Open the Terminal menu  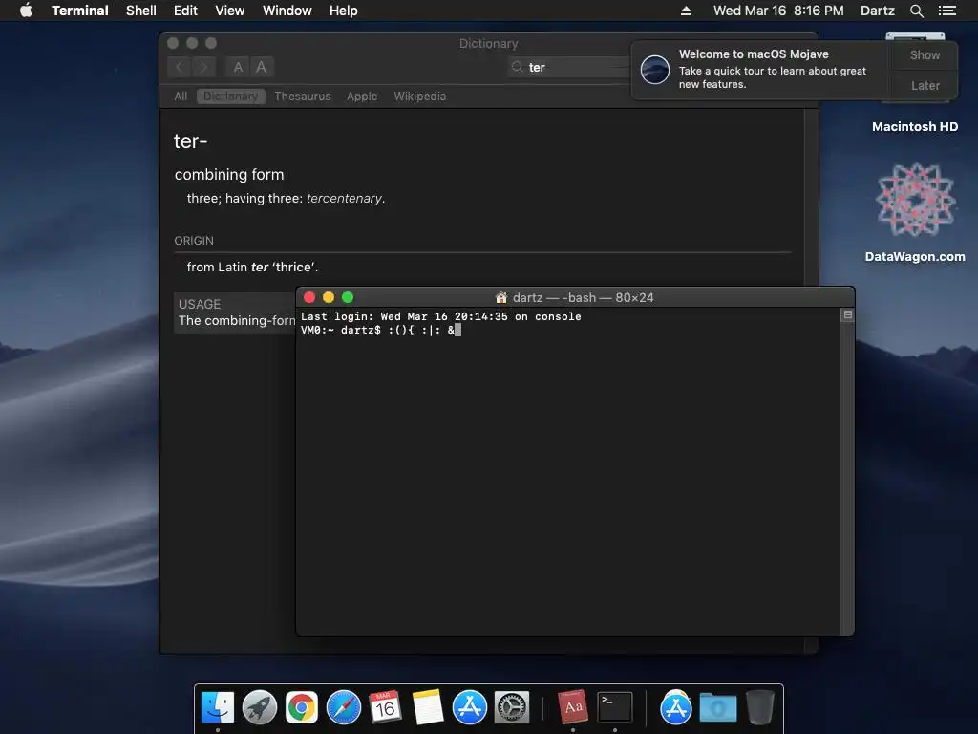80,11
